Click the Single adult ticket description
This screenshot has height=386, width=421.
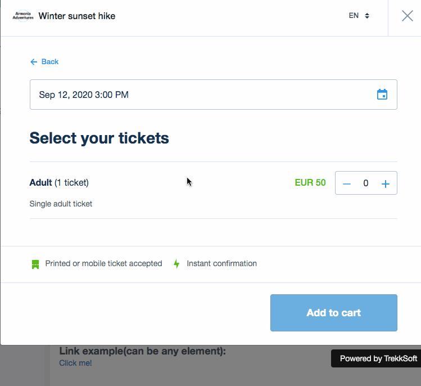[x=61, y=204]
